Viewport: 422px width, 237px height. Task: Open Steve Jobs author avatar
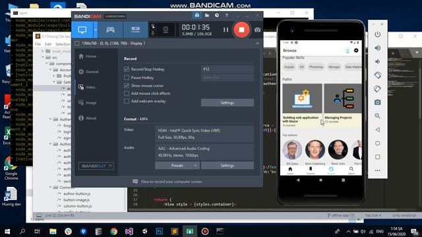(x=338, y=149)
